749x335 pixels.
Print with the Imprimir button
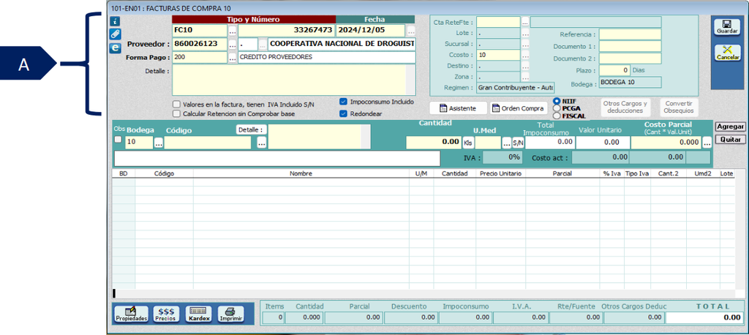click(230, 314)
